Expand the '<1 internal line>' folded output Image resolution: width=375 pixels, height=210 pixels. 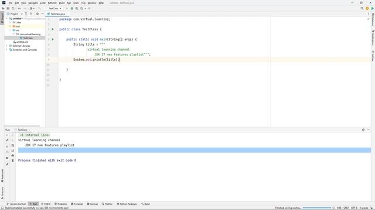pyautogui.click(x=35, y=135)
